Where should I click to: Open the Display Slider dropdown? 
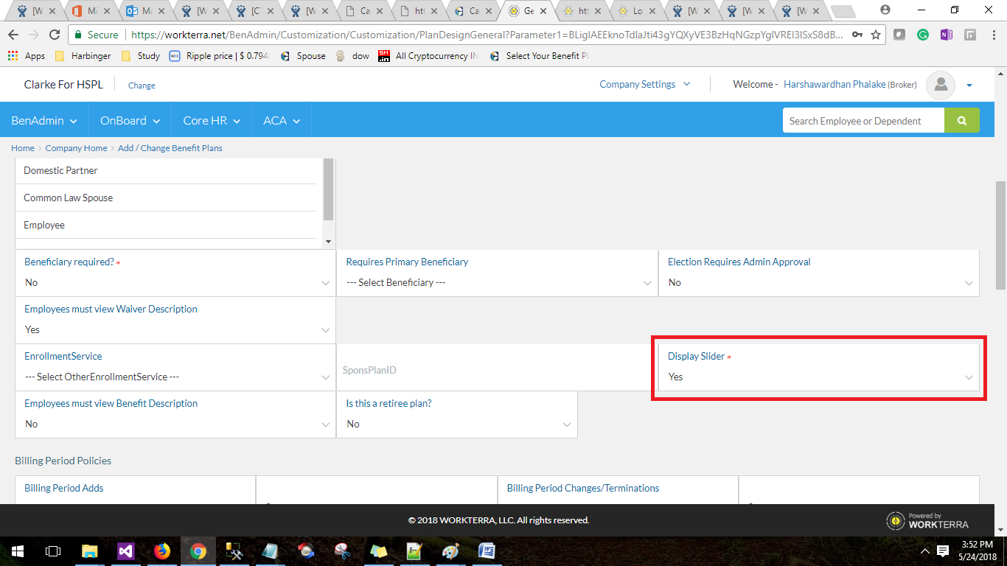pyautogui.click(x=819, y=377)
